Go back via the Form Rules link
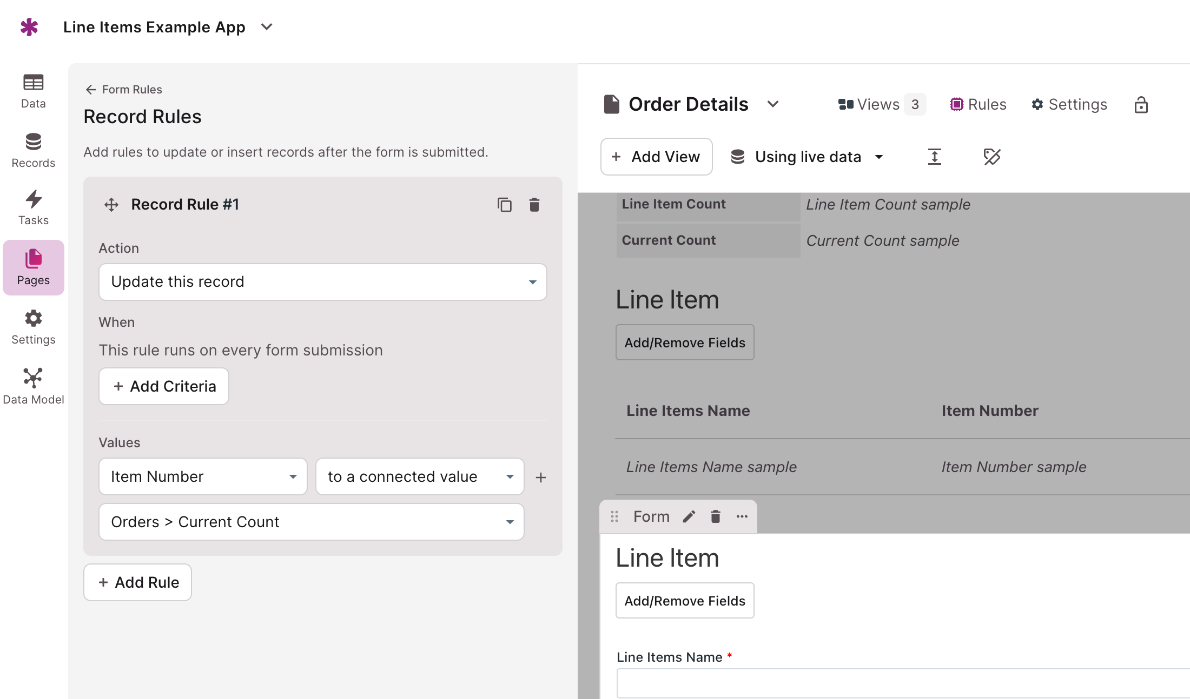Image resolution: width=1190 pixels, height=699 pixels. click(124, 89)
